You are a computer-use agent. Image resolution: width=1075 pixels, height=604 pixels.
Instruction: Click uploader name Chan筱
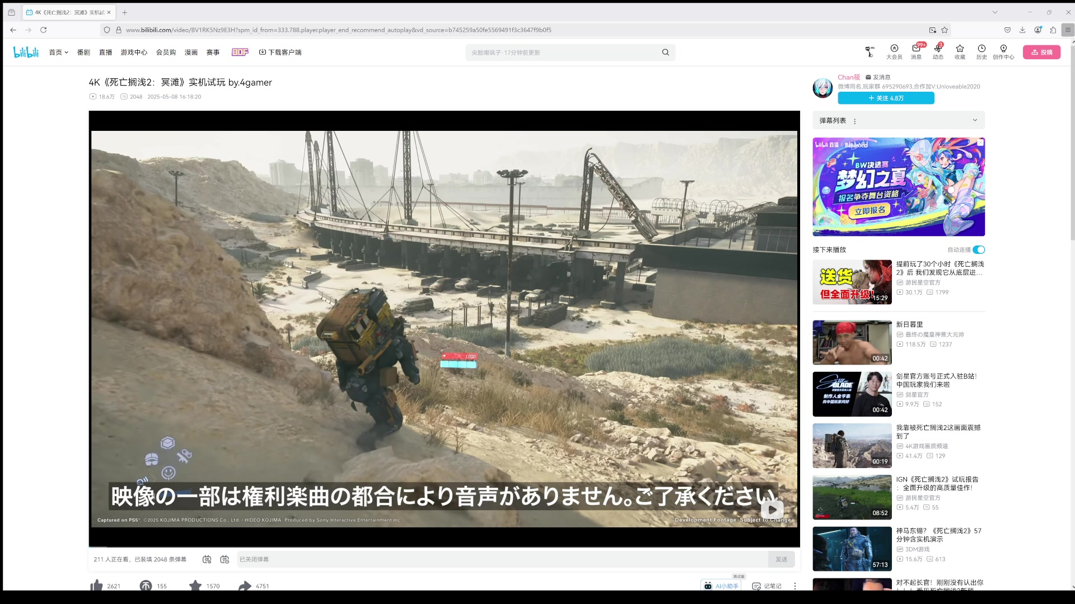pos(849,77)
